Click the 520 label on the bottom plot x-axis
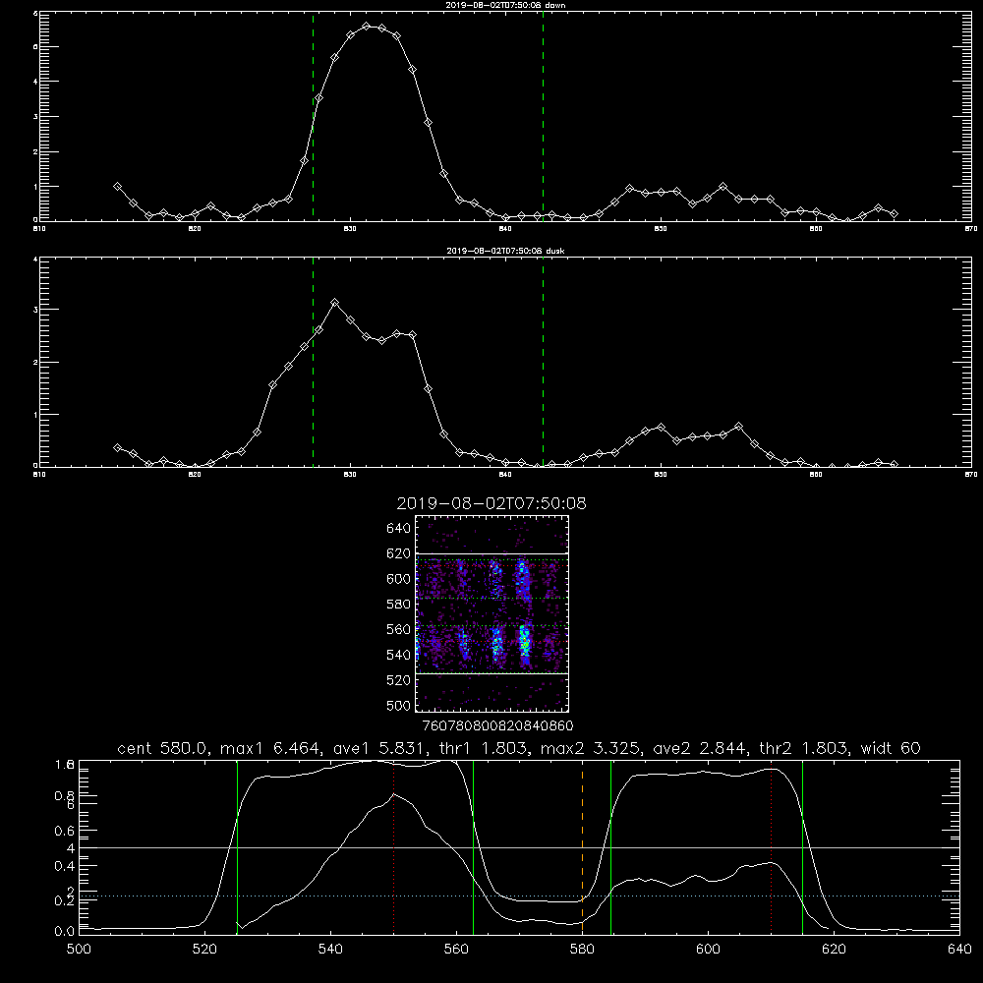This screenshot has height=983, width=983. click(x=204, y=950)
